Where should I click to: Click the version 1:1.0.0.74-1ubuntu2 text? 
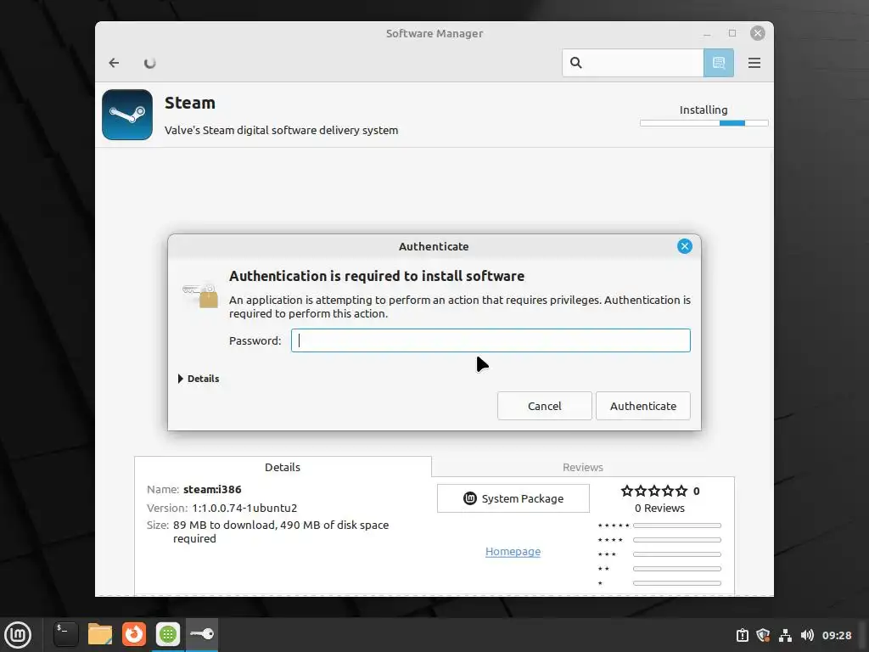tap(244, 508)
